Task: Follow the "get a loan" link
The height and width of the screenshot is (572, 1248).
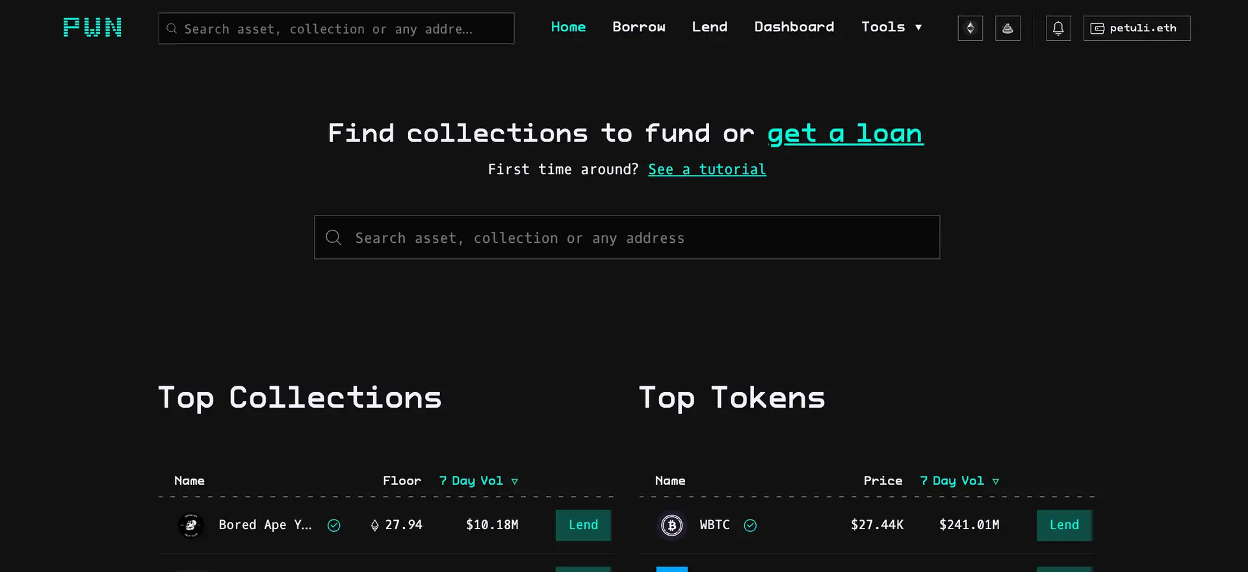Action: tap(845, 134)
